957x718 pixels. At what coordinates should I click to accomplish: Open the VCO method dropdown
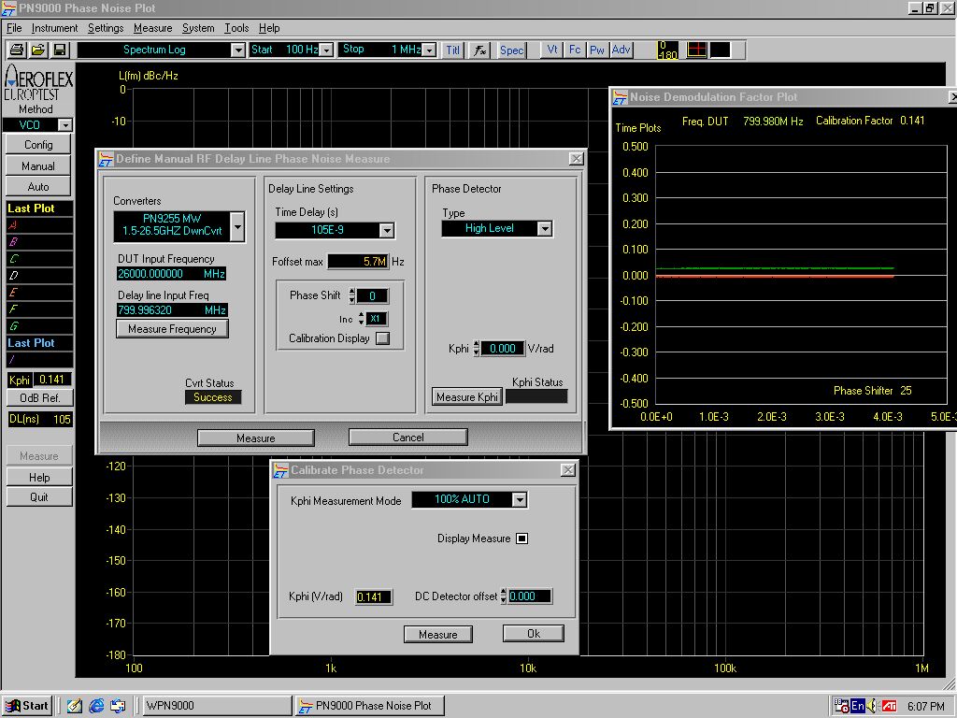[64, 125]
